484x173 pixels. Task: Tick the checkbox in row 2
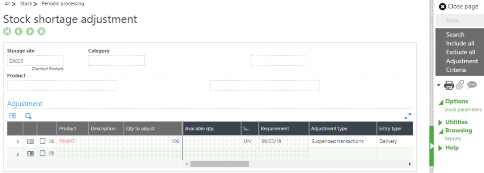point(43,153)
